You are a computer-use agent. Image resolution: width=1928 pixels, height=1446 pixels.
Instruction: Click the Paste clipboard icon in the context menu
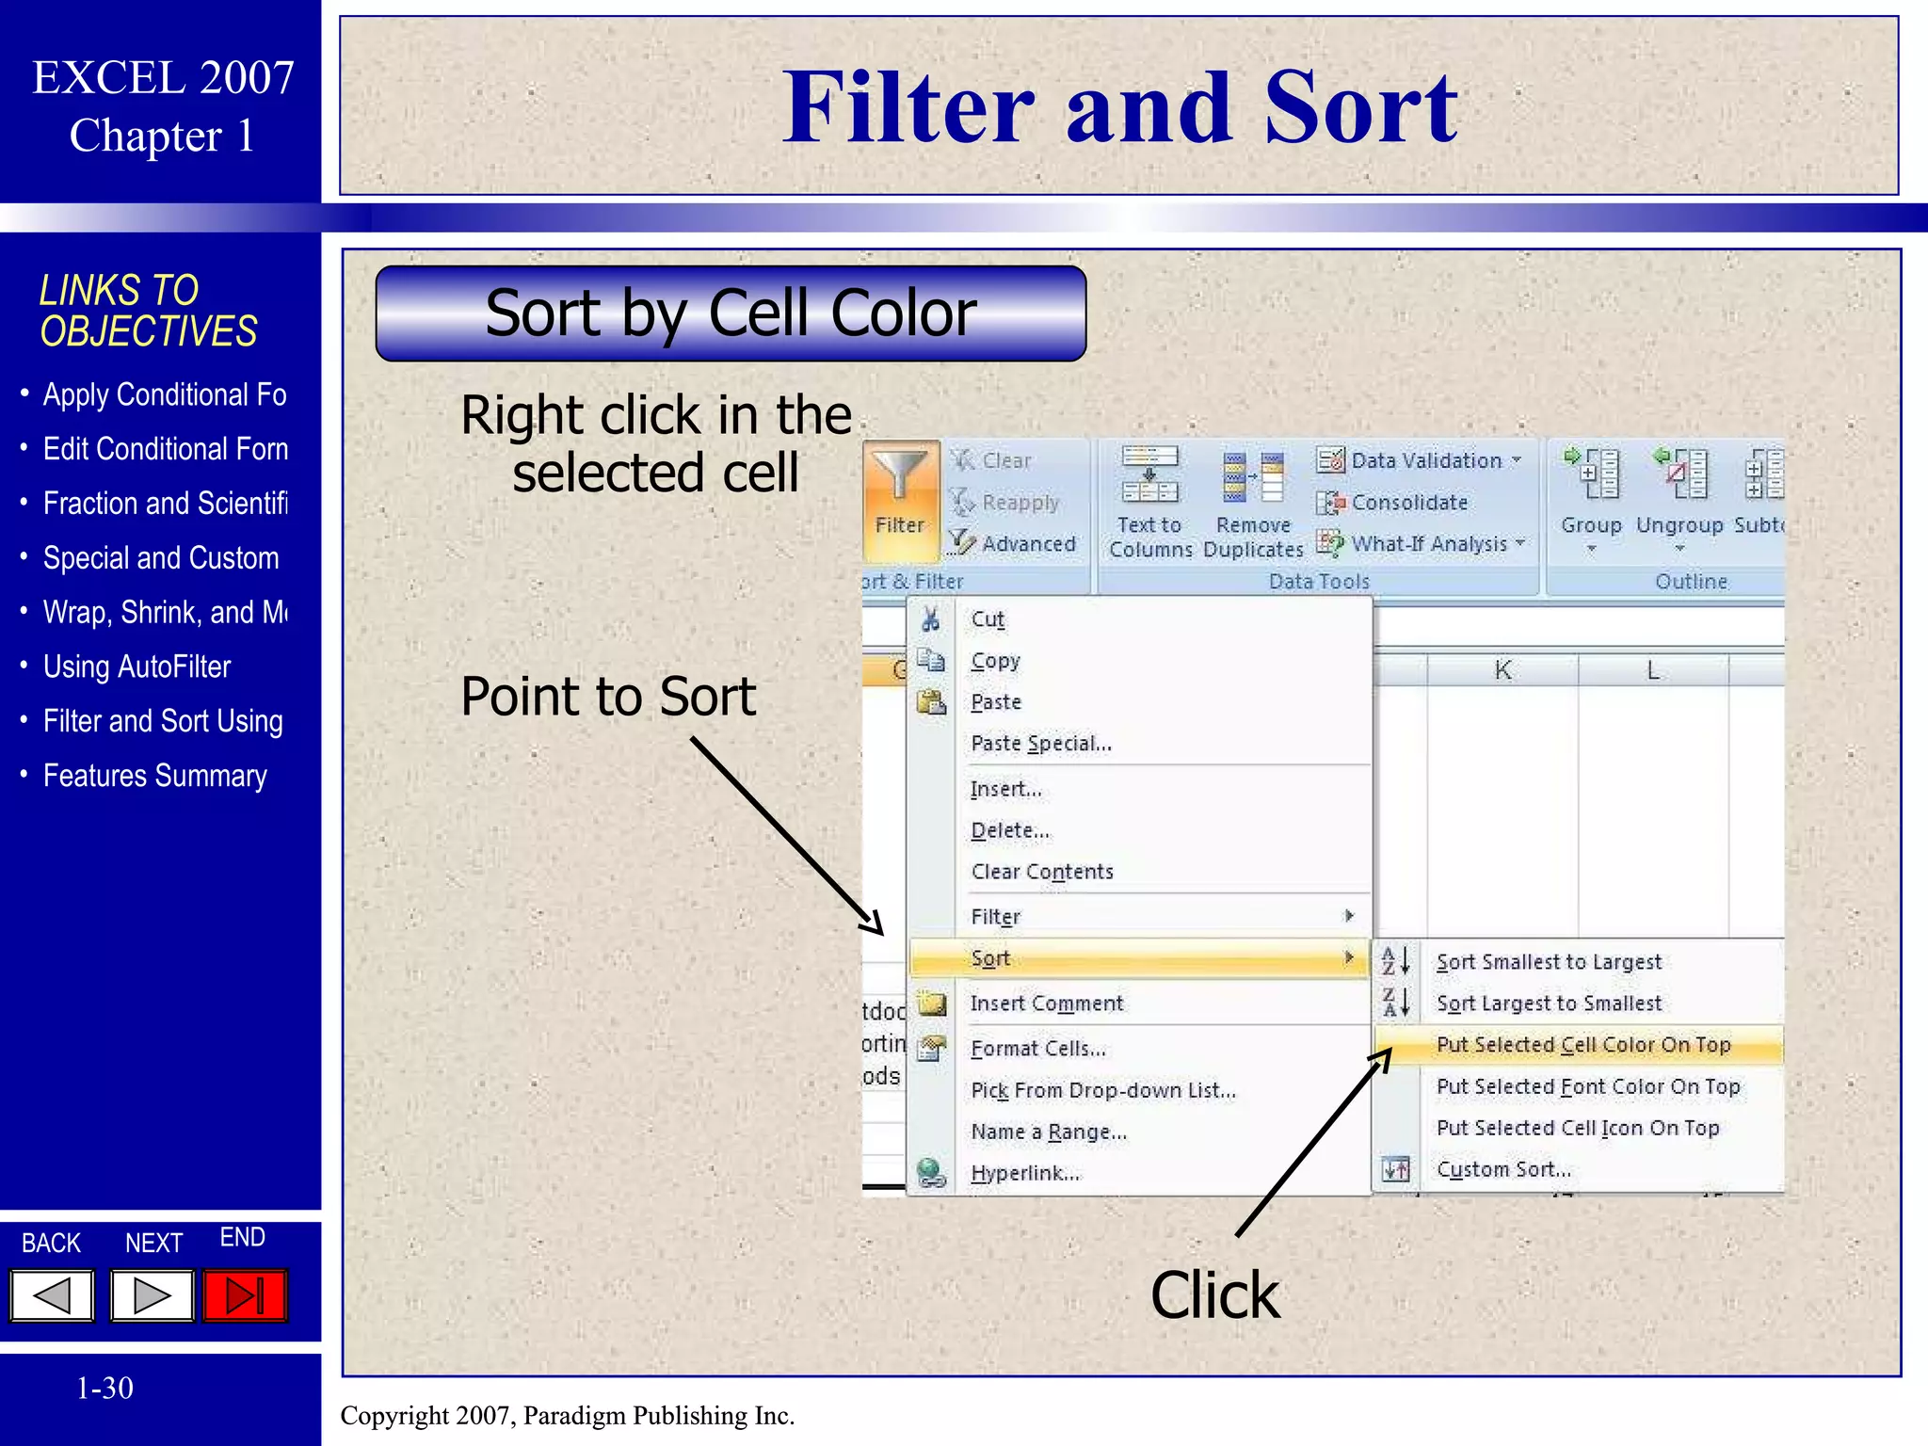tap(931, 701)
